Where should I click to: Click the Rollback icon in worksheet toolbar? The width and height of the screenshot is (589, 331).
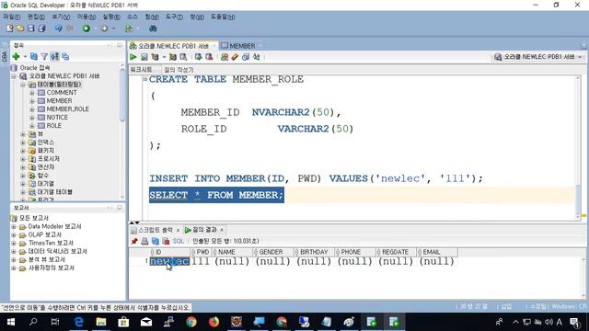tap(209, 57)
